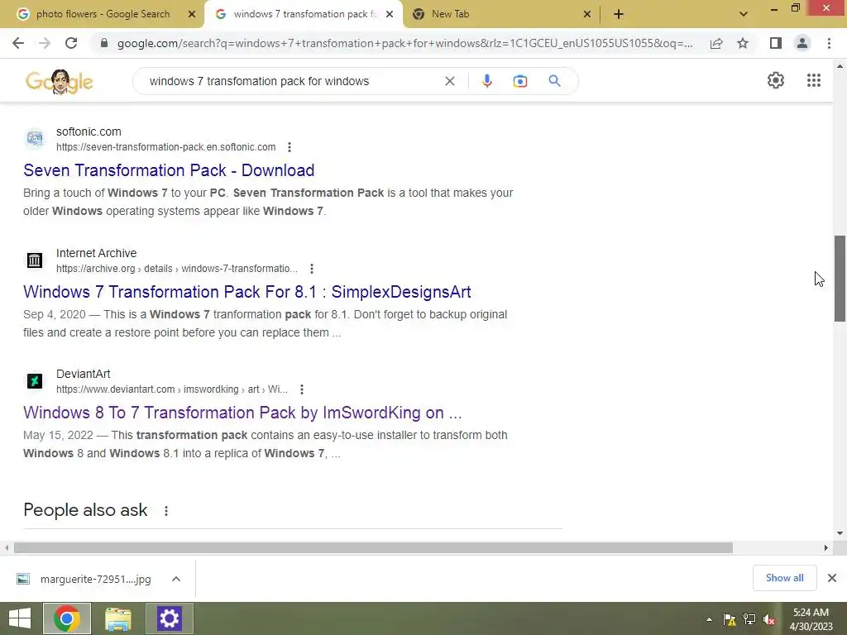Click the archive.org details URL
Viewport: 847px width, 635px height.
pyautogui.click(x=177, y=269)
